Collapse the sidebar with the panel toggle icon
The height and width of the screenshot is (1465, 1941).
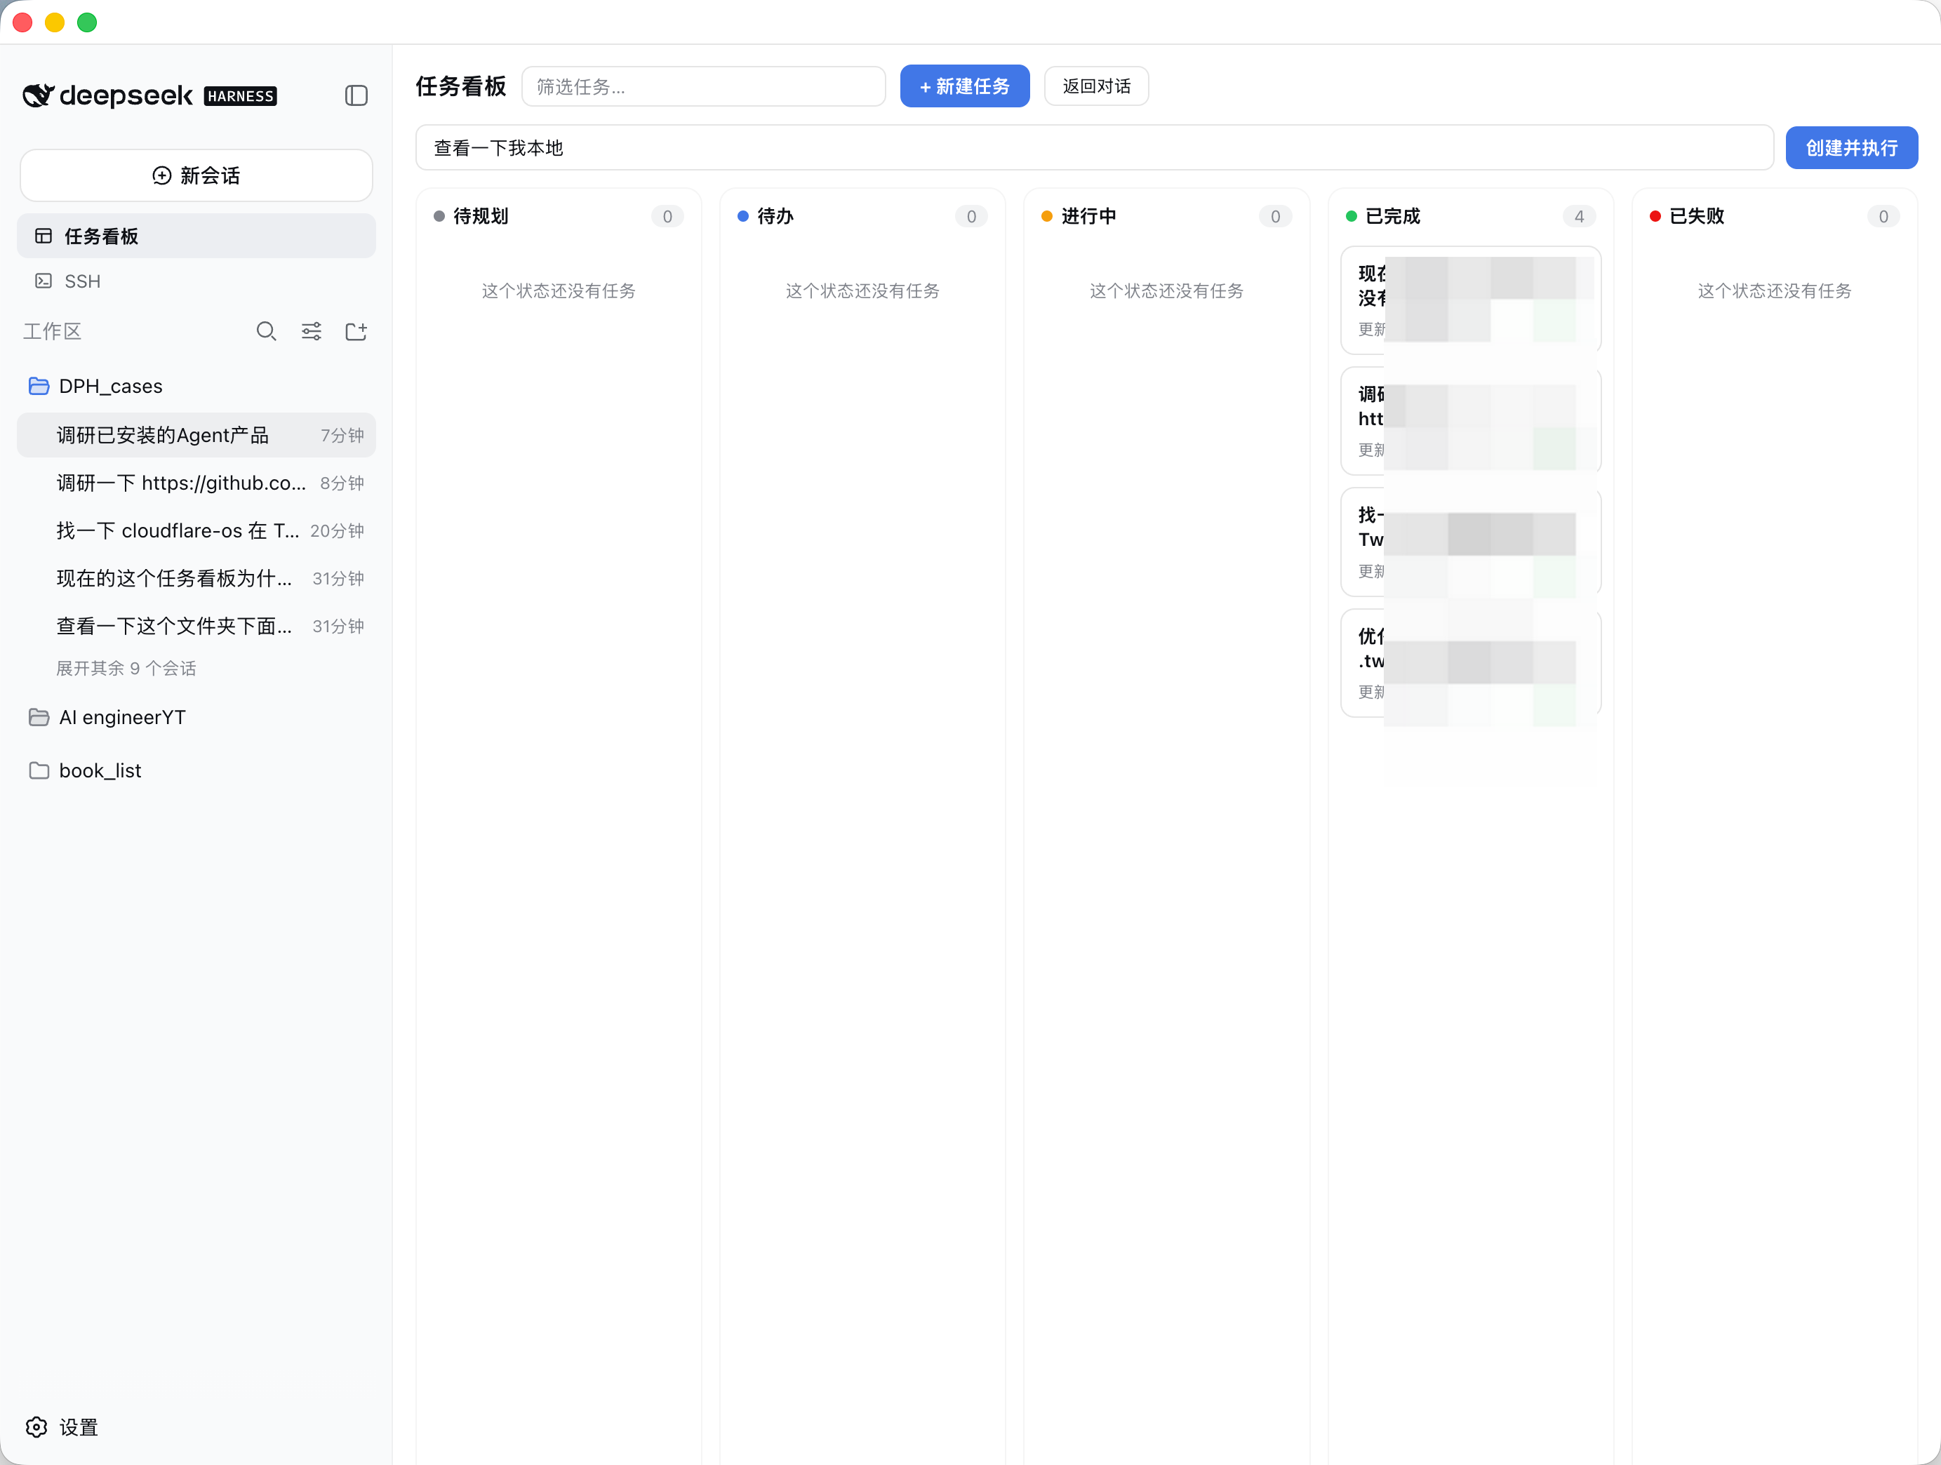355,95
